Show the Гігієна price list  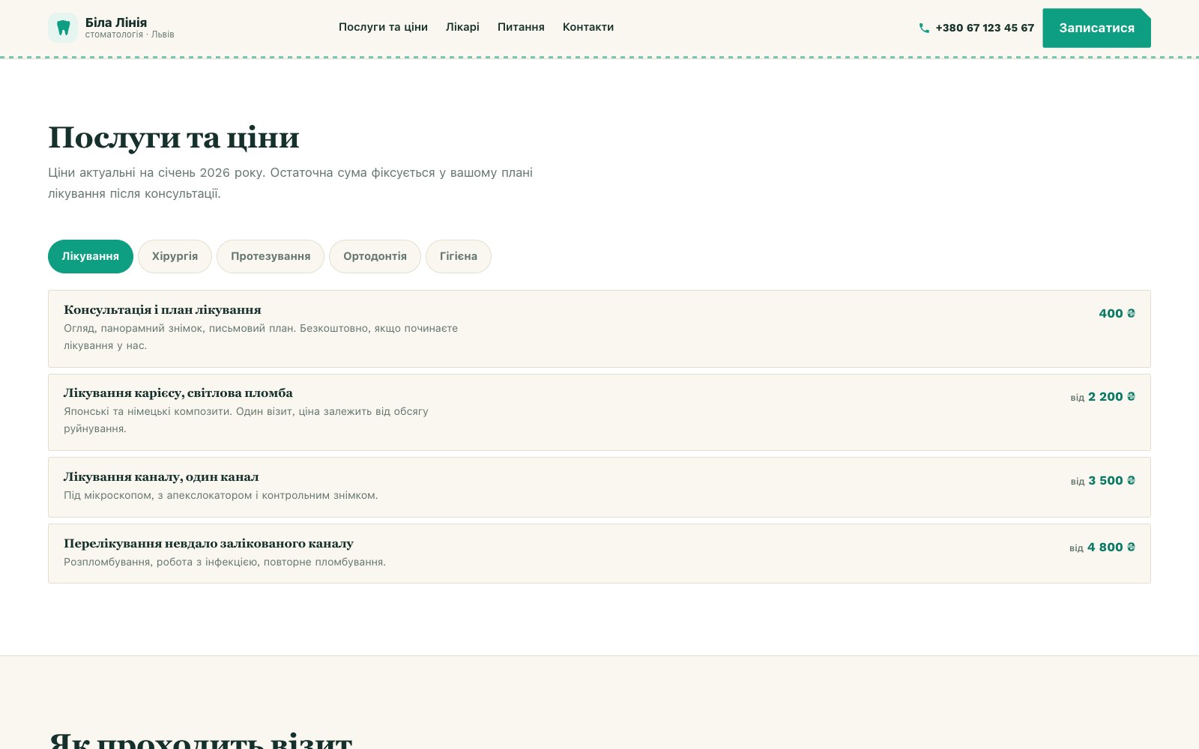(x=459, y=256)
